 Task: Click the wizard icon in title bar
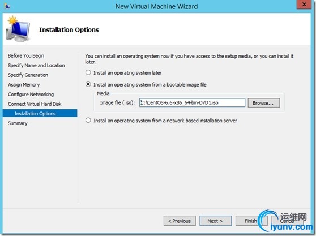(x=7, y=6)
